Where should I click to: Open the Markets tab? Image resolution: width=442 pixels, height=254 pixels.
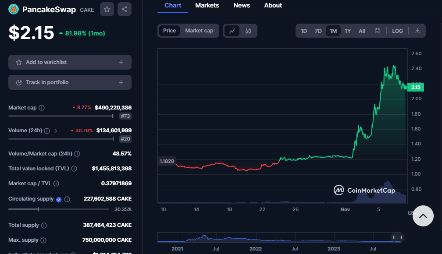tap(207, 6)
